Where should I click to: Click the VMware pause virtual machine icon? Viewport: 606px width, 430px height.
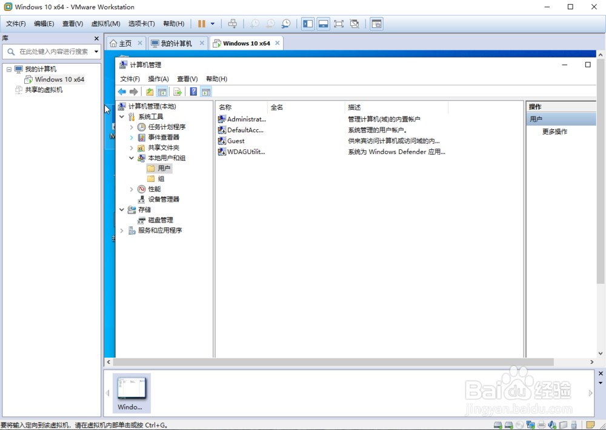click(201, 24)
